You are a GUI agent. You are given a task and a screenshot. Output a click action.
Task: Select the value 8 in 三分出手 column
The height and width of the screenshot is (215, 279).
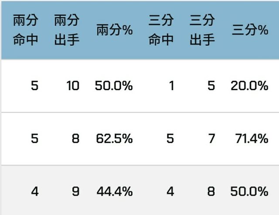tap(211, 191)
